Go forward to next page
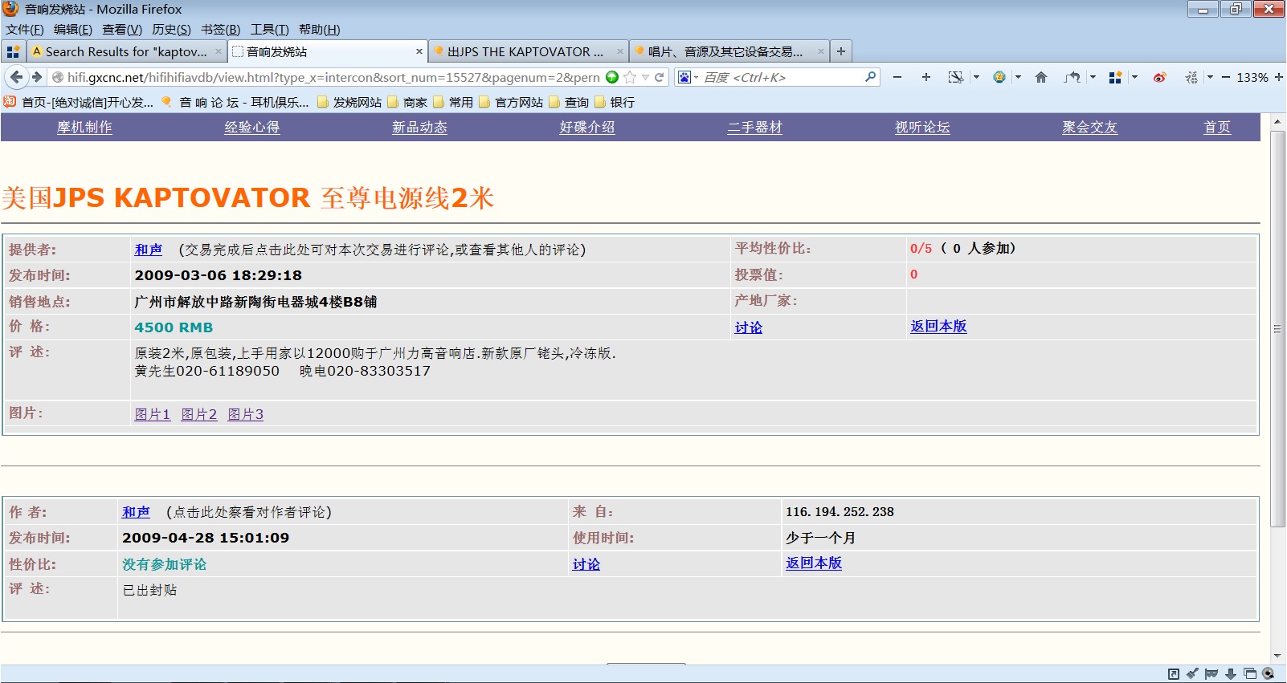The image size is (1287, 683). (x=37, y=77)
